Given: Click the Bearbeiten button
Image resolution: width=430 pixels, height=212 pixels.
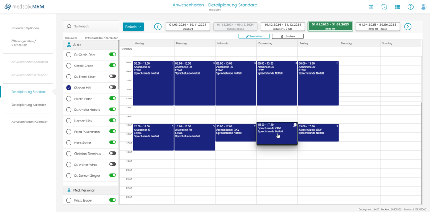Looking at the screenshot, I should [x=254, y=36].
